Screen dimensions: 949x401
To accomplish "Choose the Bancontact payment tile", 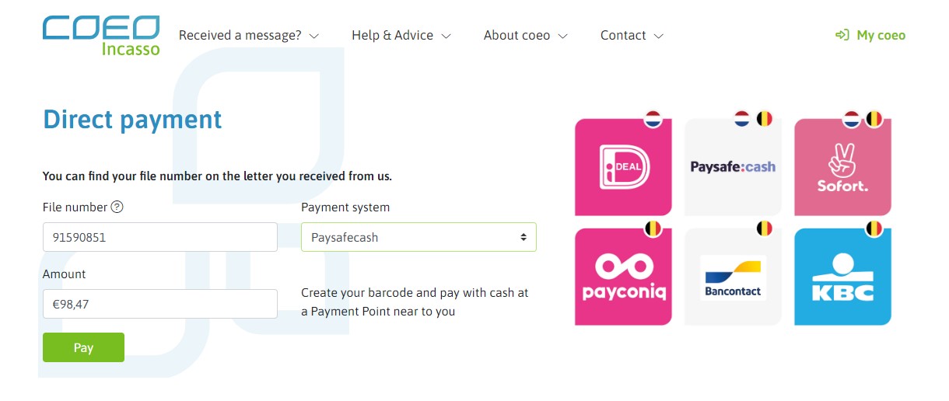I will tap(733, 277).
